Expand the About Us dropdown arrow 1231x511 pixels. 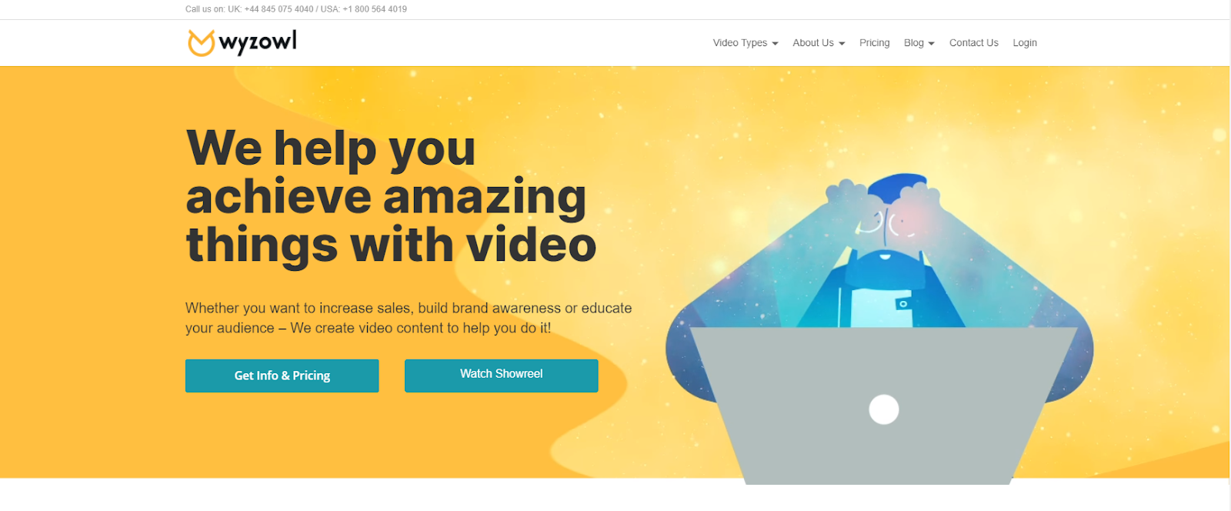pyautogui.click(x=842, y=44)
